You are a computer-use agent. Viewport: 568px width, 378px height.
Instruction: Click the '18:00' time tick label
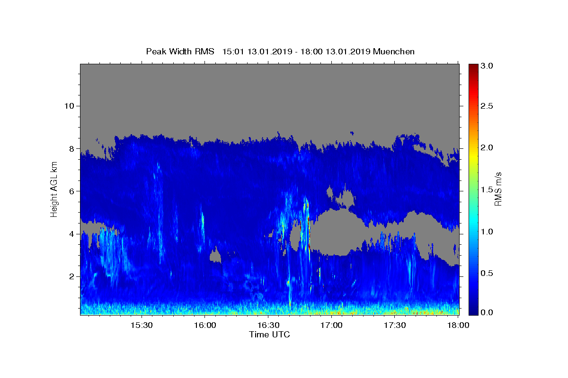(458, 325)
